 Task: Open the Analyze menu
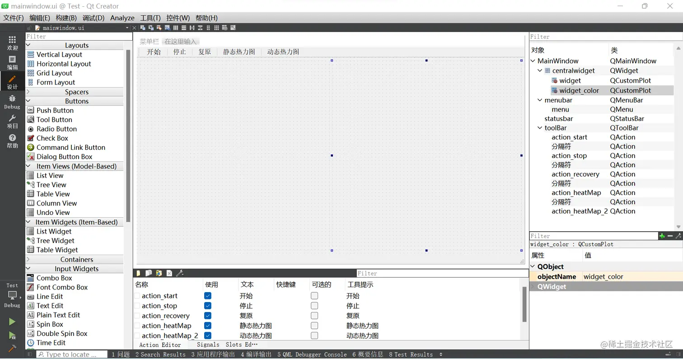pos(122,18)
